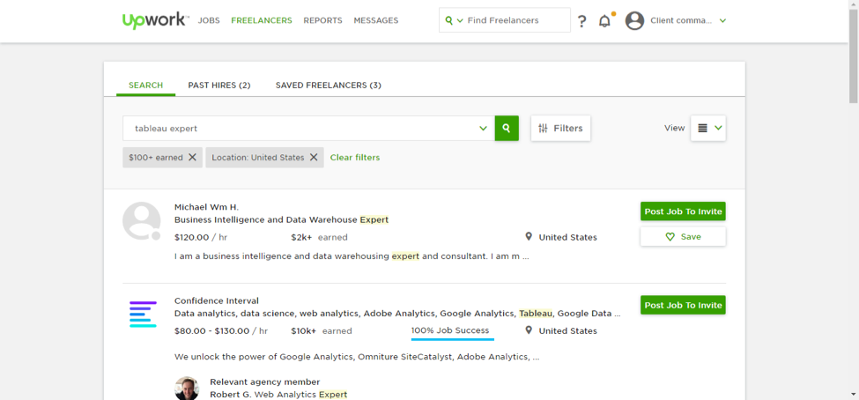This screenshot has width=859, height=400.
Task: Click the heart icon on Save button
Action: tap(670, 237)
